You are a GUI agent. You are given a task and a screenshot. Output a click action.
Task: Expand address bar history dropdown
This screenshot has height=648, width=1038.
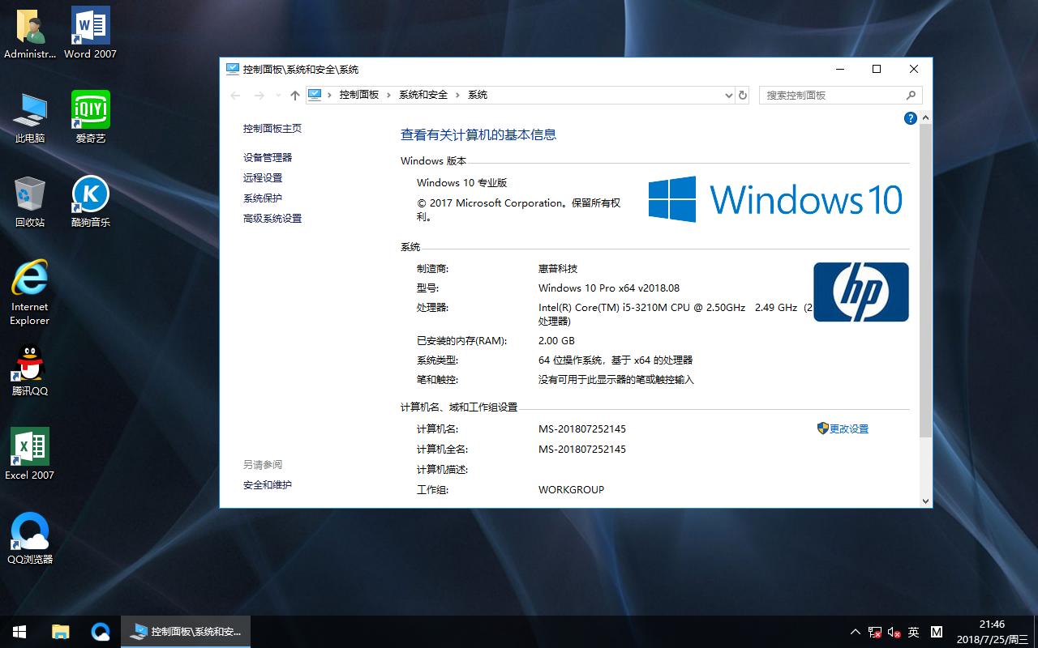[728, 96]
